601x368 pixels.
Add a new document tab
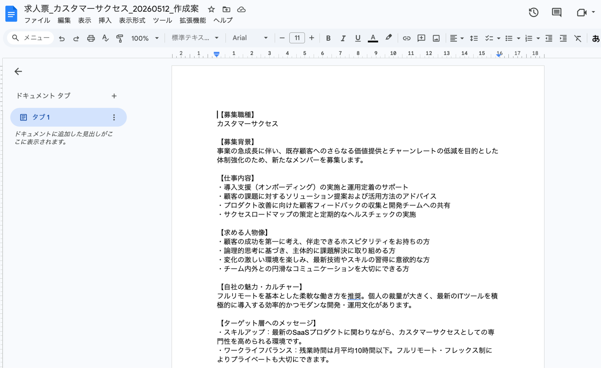114,96
